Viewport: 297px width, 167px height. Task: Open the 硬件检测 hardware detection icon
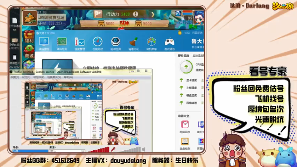(x=62, y=43)
